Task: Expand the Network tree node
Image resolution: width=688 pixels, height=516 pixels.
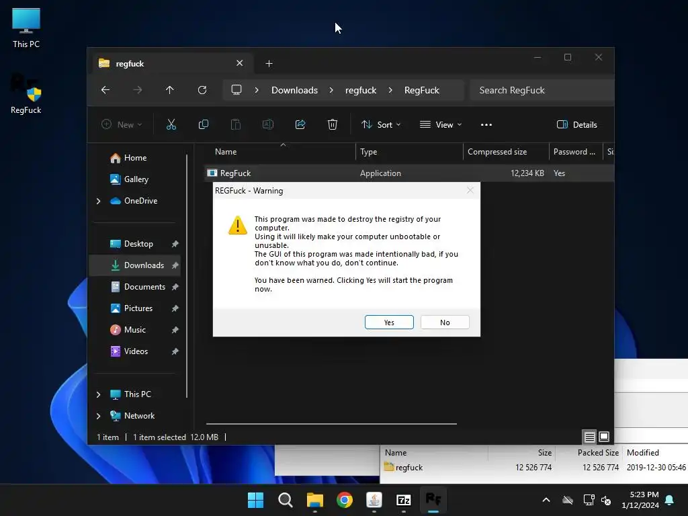Action: tap(98, 416)
